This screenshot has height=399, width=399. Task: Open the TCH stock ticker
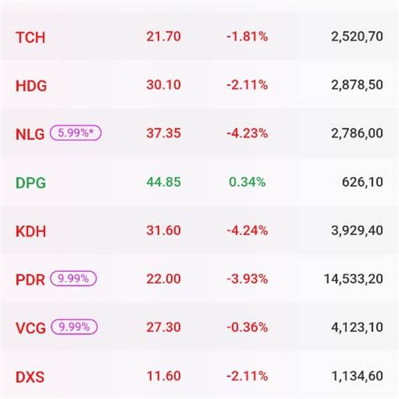pyautogui.click(x=30, y=37)
